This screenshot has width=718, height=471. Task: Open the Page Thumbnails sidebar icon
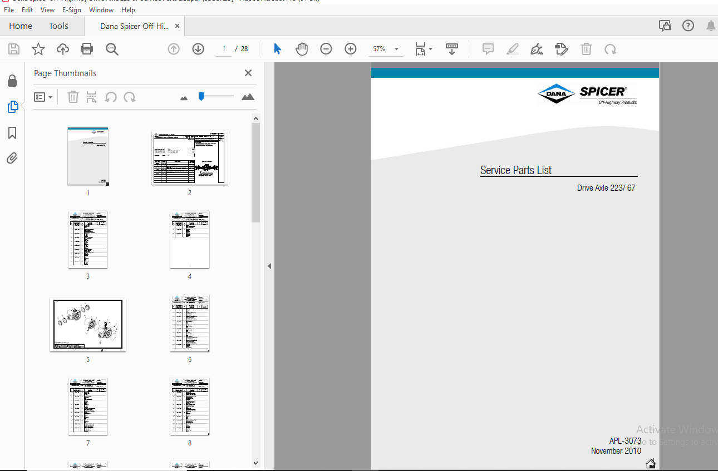point(12,107)
